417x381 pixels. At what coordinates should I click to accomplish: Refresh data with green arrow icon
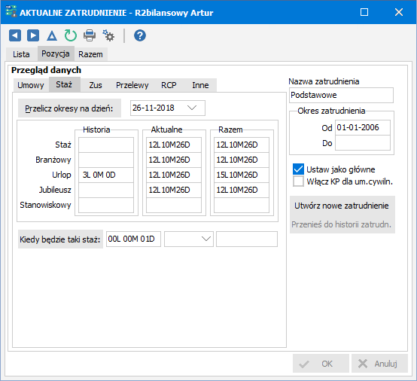click(x=71, y=35)
